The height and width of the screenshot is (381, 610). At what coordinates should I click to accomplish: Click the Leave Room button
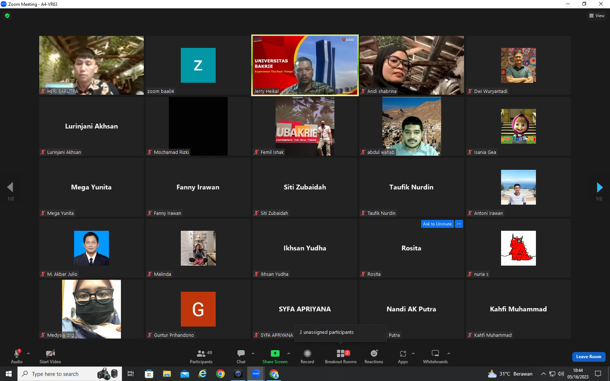(x=589, y=357)
